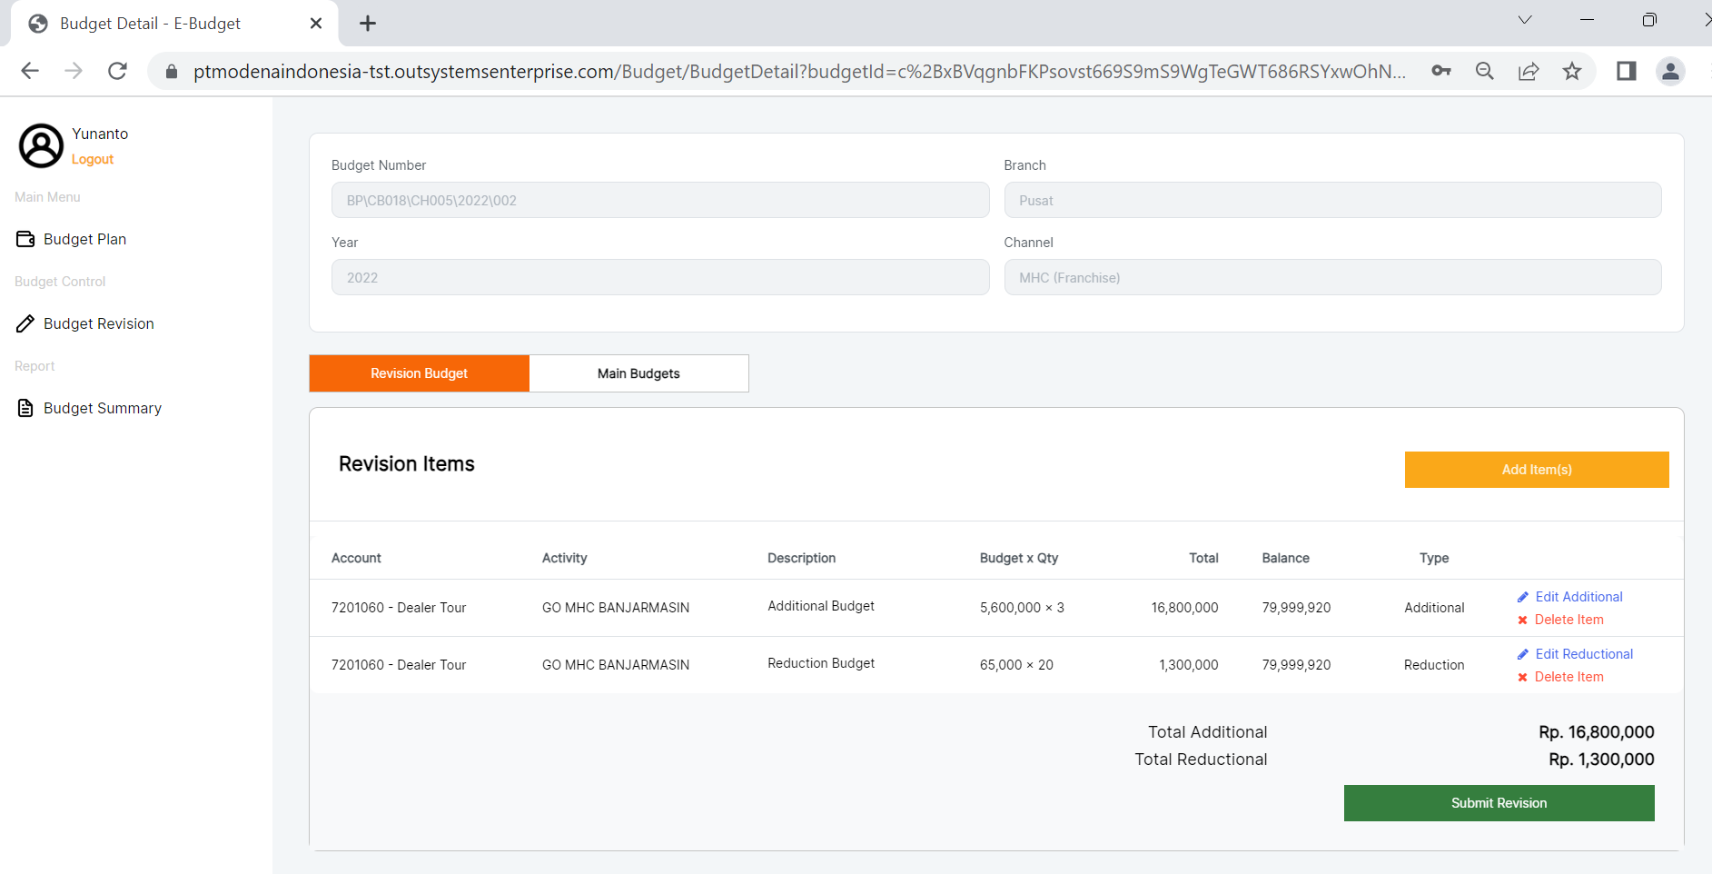Reload the page with the browser refresh icon
1712x874 pixels.
pos(117,71)
